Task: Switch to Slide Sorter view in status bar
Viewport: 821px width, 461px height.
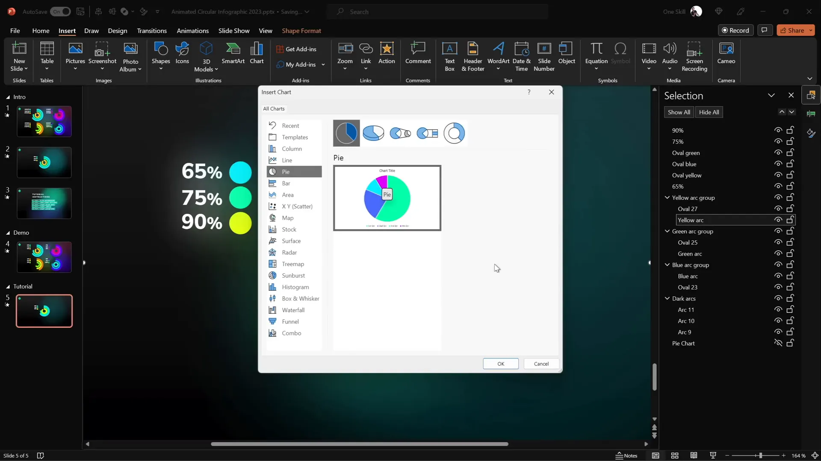Action: pos(675,455)
